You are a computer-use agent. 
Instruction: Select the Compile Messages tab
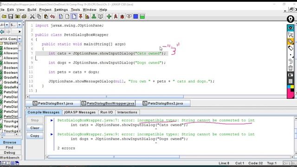(44, 112)
